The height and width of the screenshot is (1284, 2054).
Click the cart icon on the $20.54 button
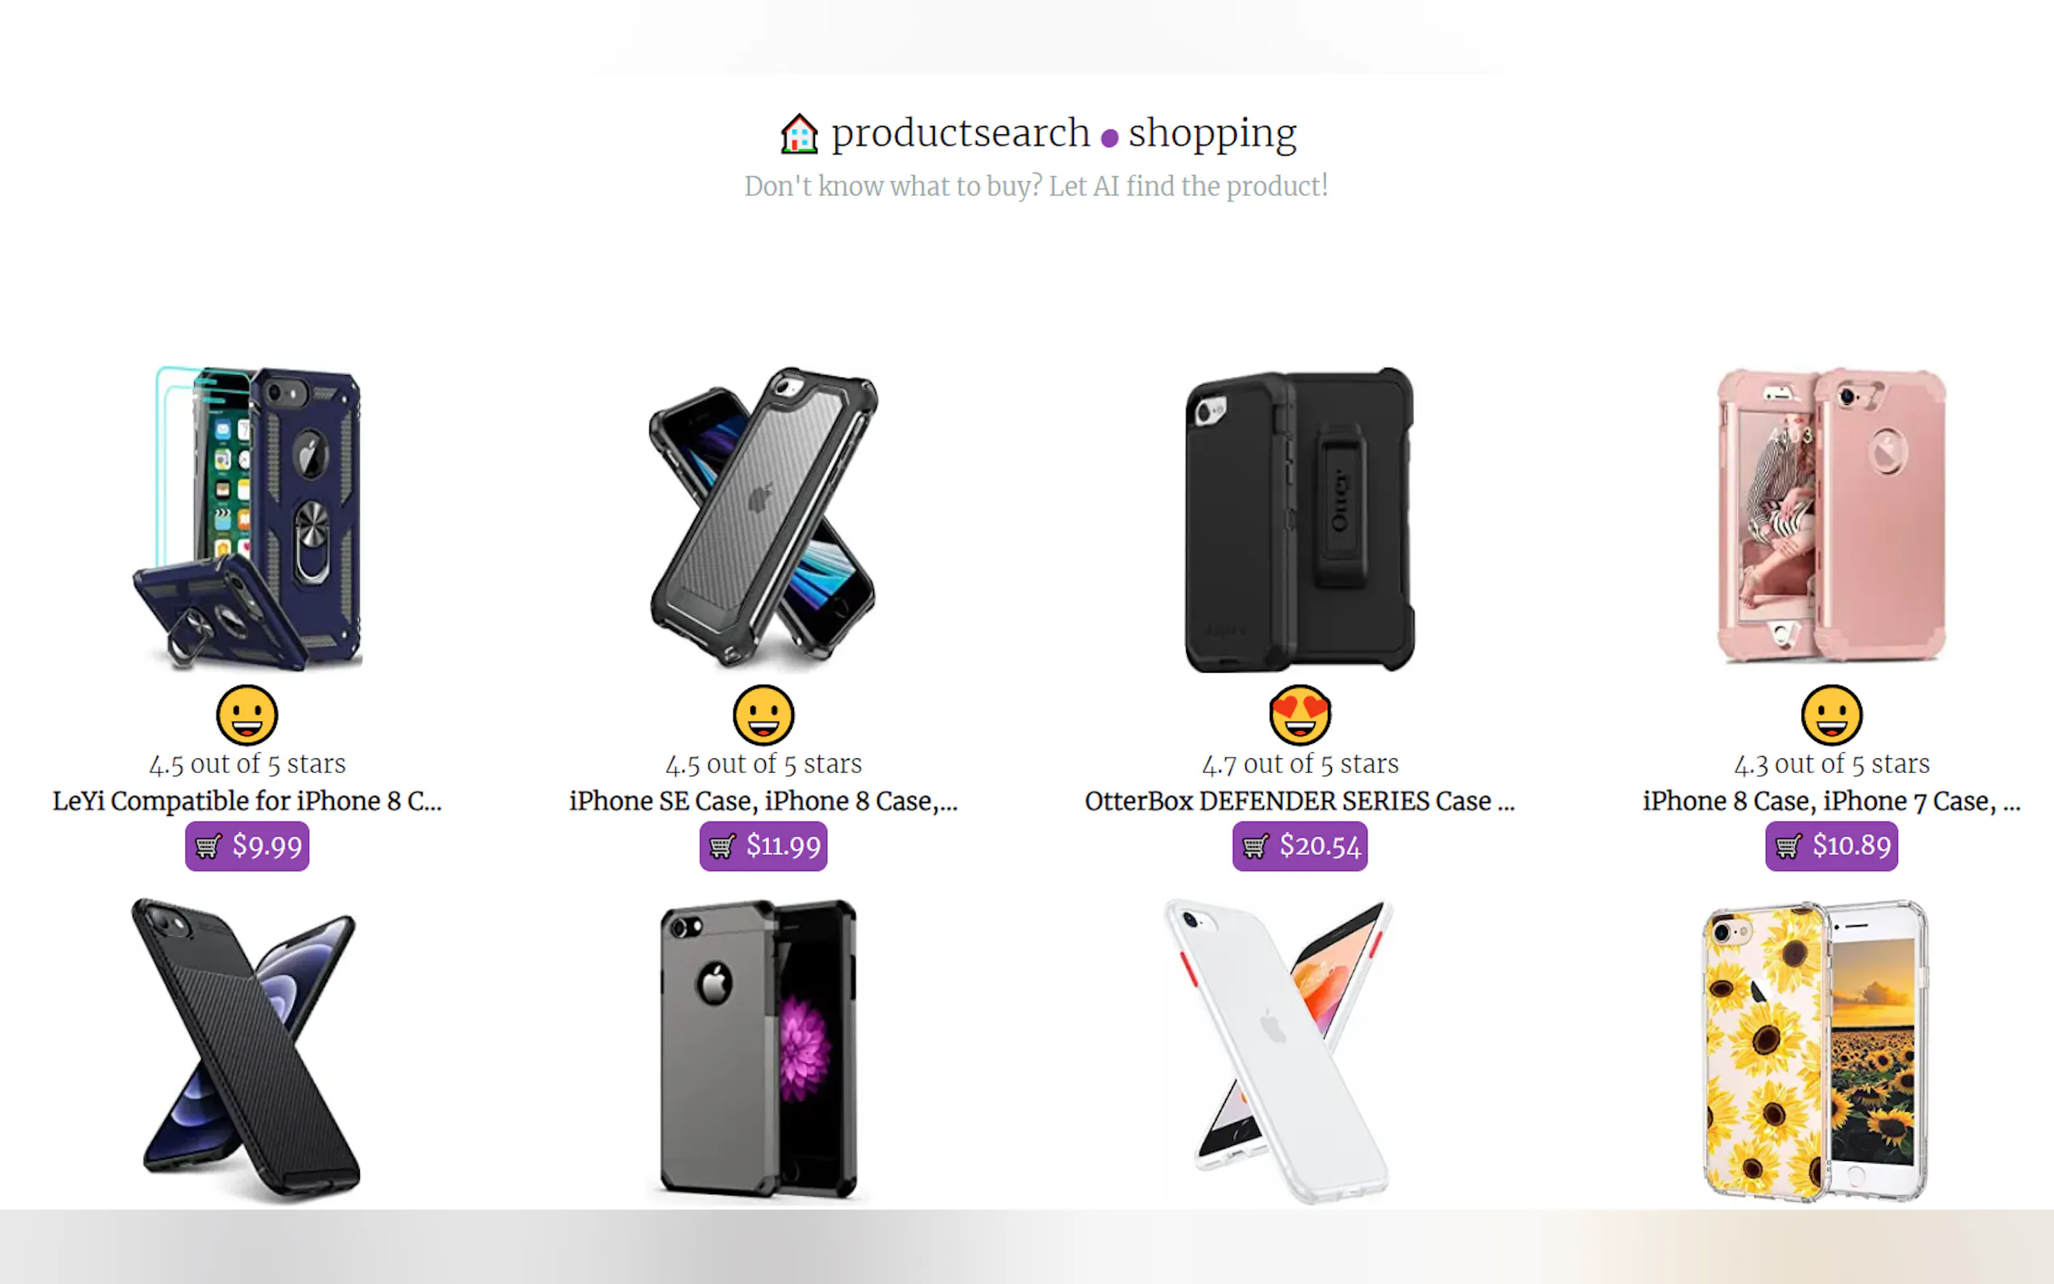click(1255, 847)
